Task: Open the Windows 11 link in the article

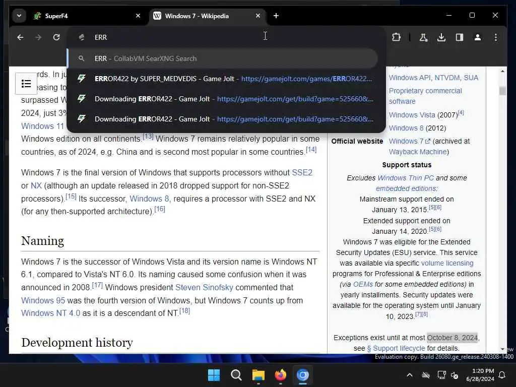Action: click(x=42, y=126)
